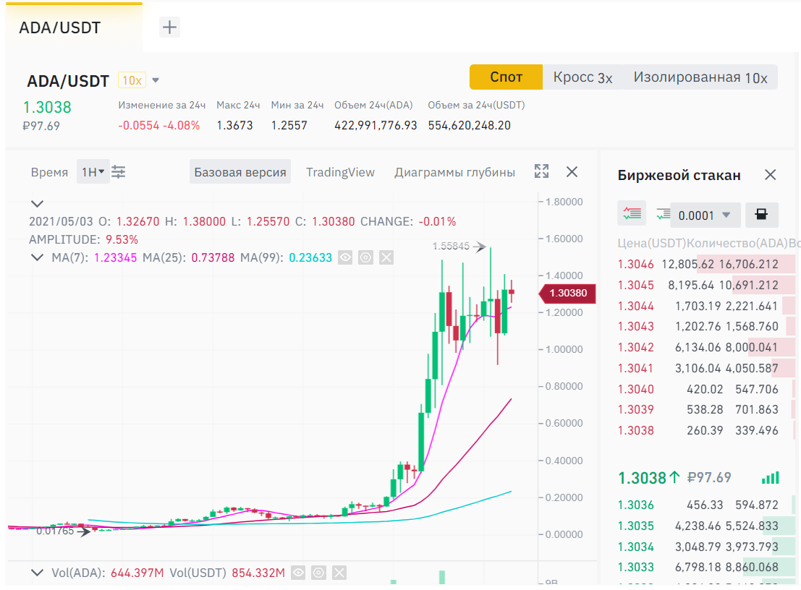Hide the MA indicator lines via eye icon

(x=345, y=257)
